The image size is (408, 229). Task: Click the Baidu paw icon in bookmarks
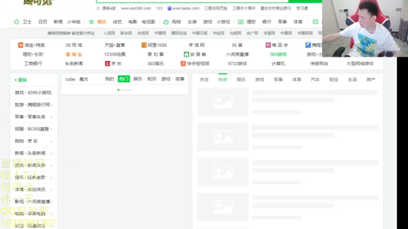169,9
